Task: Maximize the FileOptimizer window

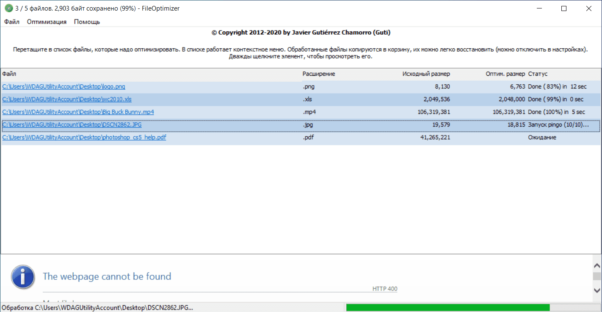Action: (564, 8)
